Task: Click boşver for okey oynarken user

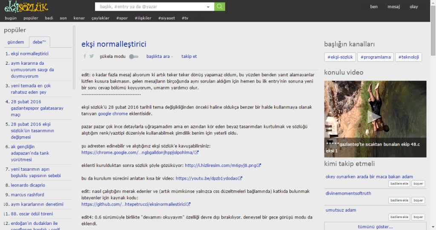Action: (418, 184)
